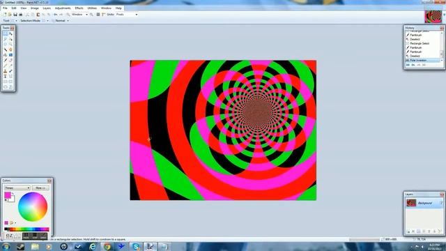
Task: Open the Image menu
Action: click(35, 8)
